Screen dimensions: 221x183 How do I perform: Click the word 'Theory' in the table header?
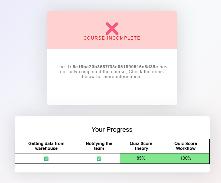(141, 148)
